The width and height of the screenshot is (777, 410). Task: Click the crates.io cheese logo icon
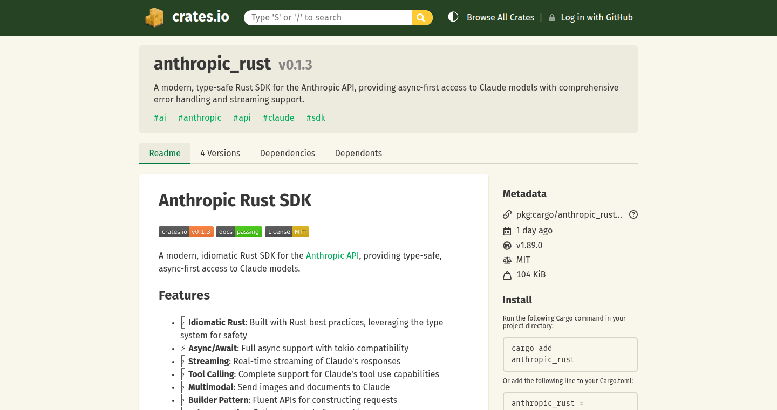(154, 17)
